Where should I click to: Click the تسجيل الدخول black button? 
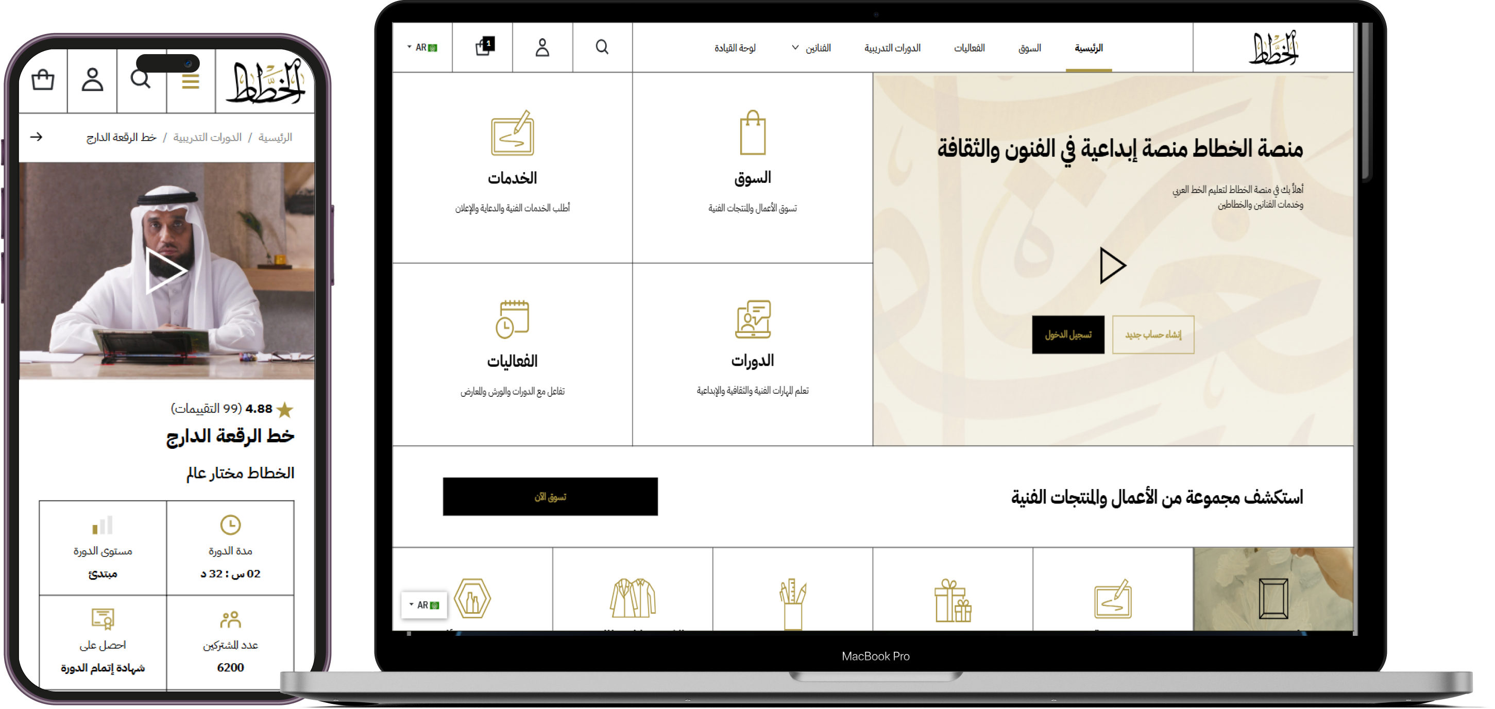coord(1068,334)
